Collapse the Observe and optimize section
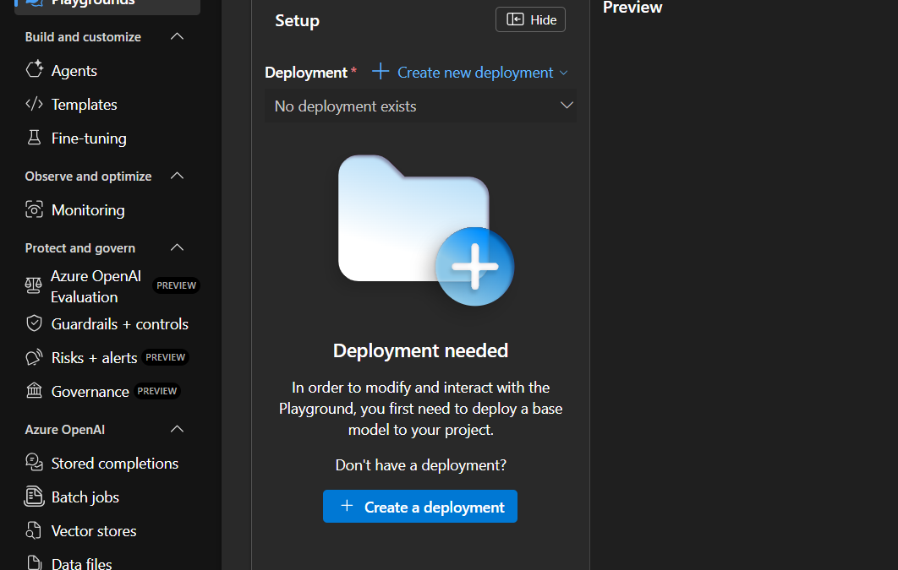Screen dimensions: 898x570 177,176
